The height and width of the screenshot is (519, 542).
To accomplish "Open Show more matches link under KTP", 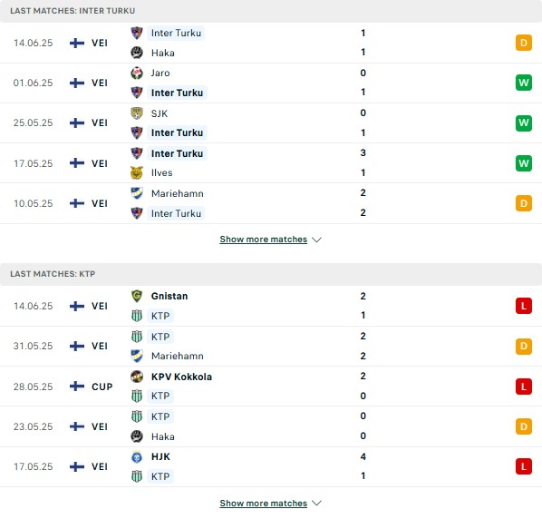I will tap(264, 503).
